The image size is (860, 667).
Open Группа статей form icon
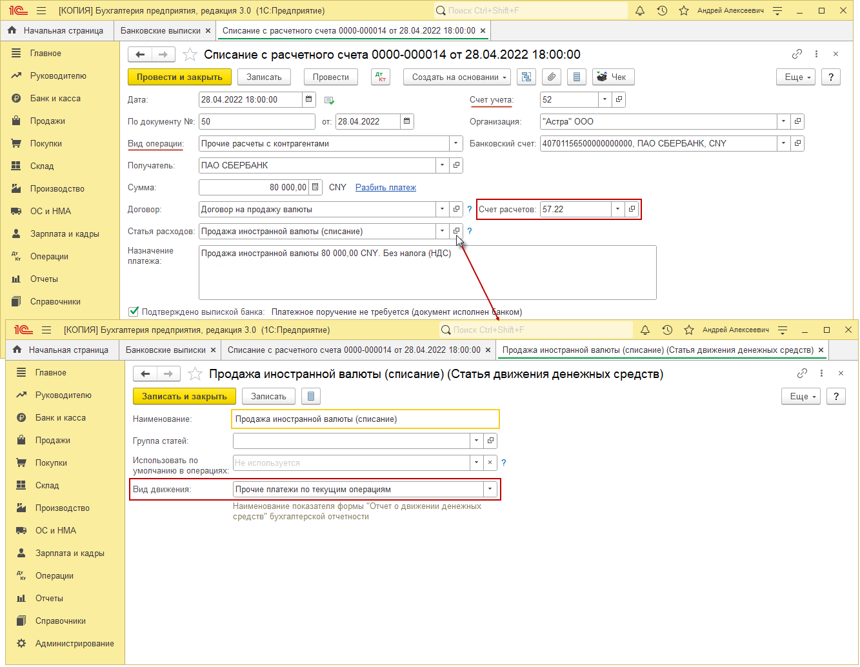(x=490, y=441)
